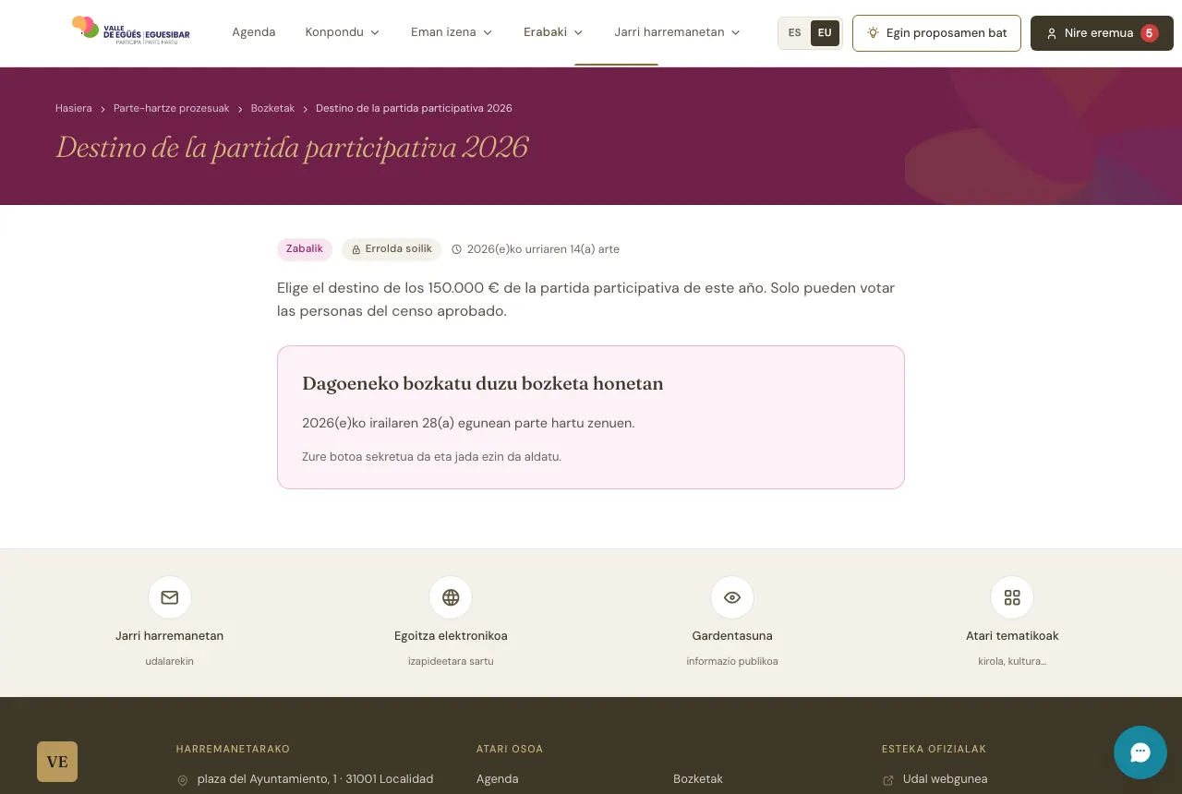Visit Udal webgunea official link
This screenshot has height=794, width=1182.
945,779
